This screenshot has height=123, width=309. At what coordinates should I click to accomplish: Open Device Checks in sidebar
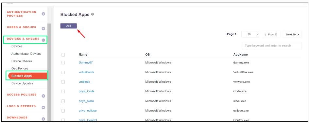tap(22, 61)
